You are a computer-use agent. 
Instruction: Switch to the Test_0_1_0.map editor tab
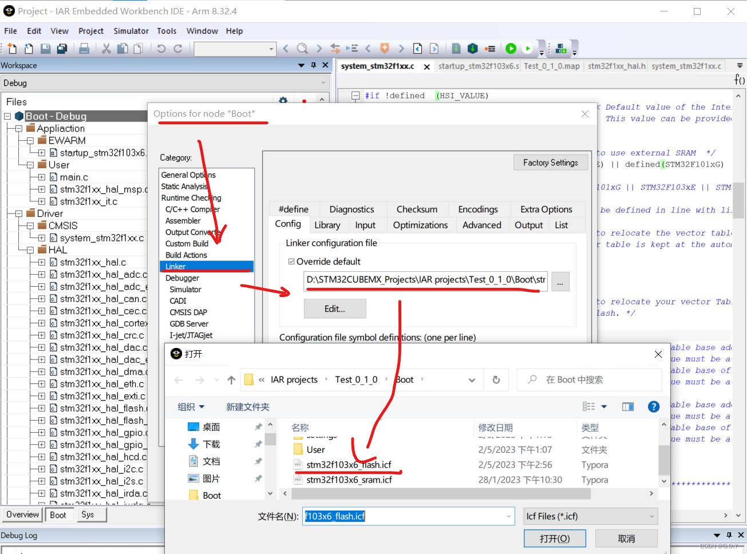tap(551, 66)
